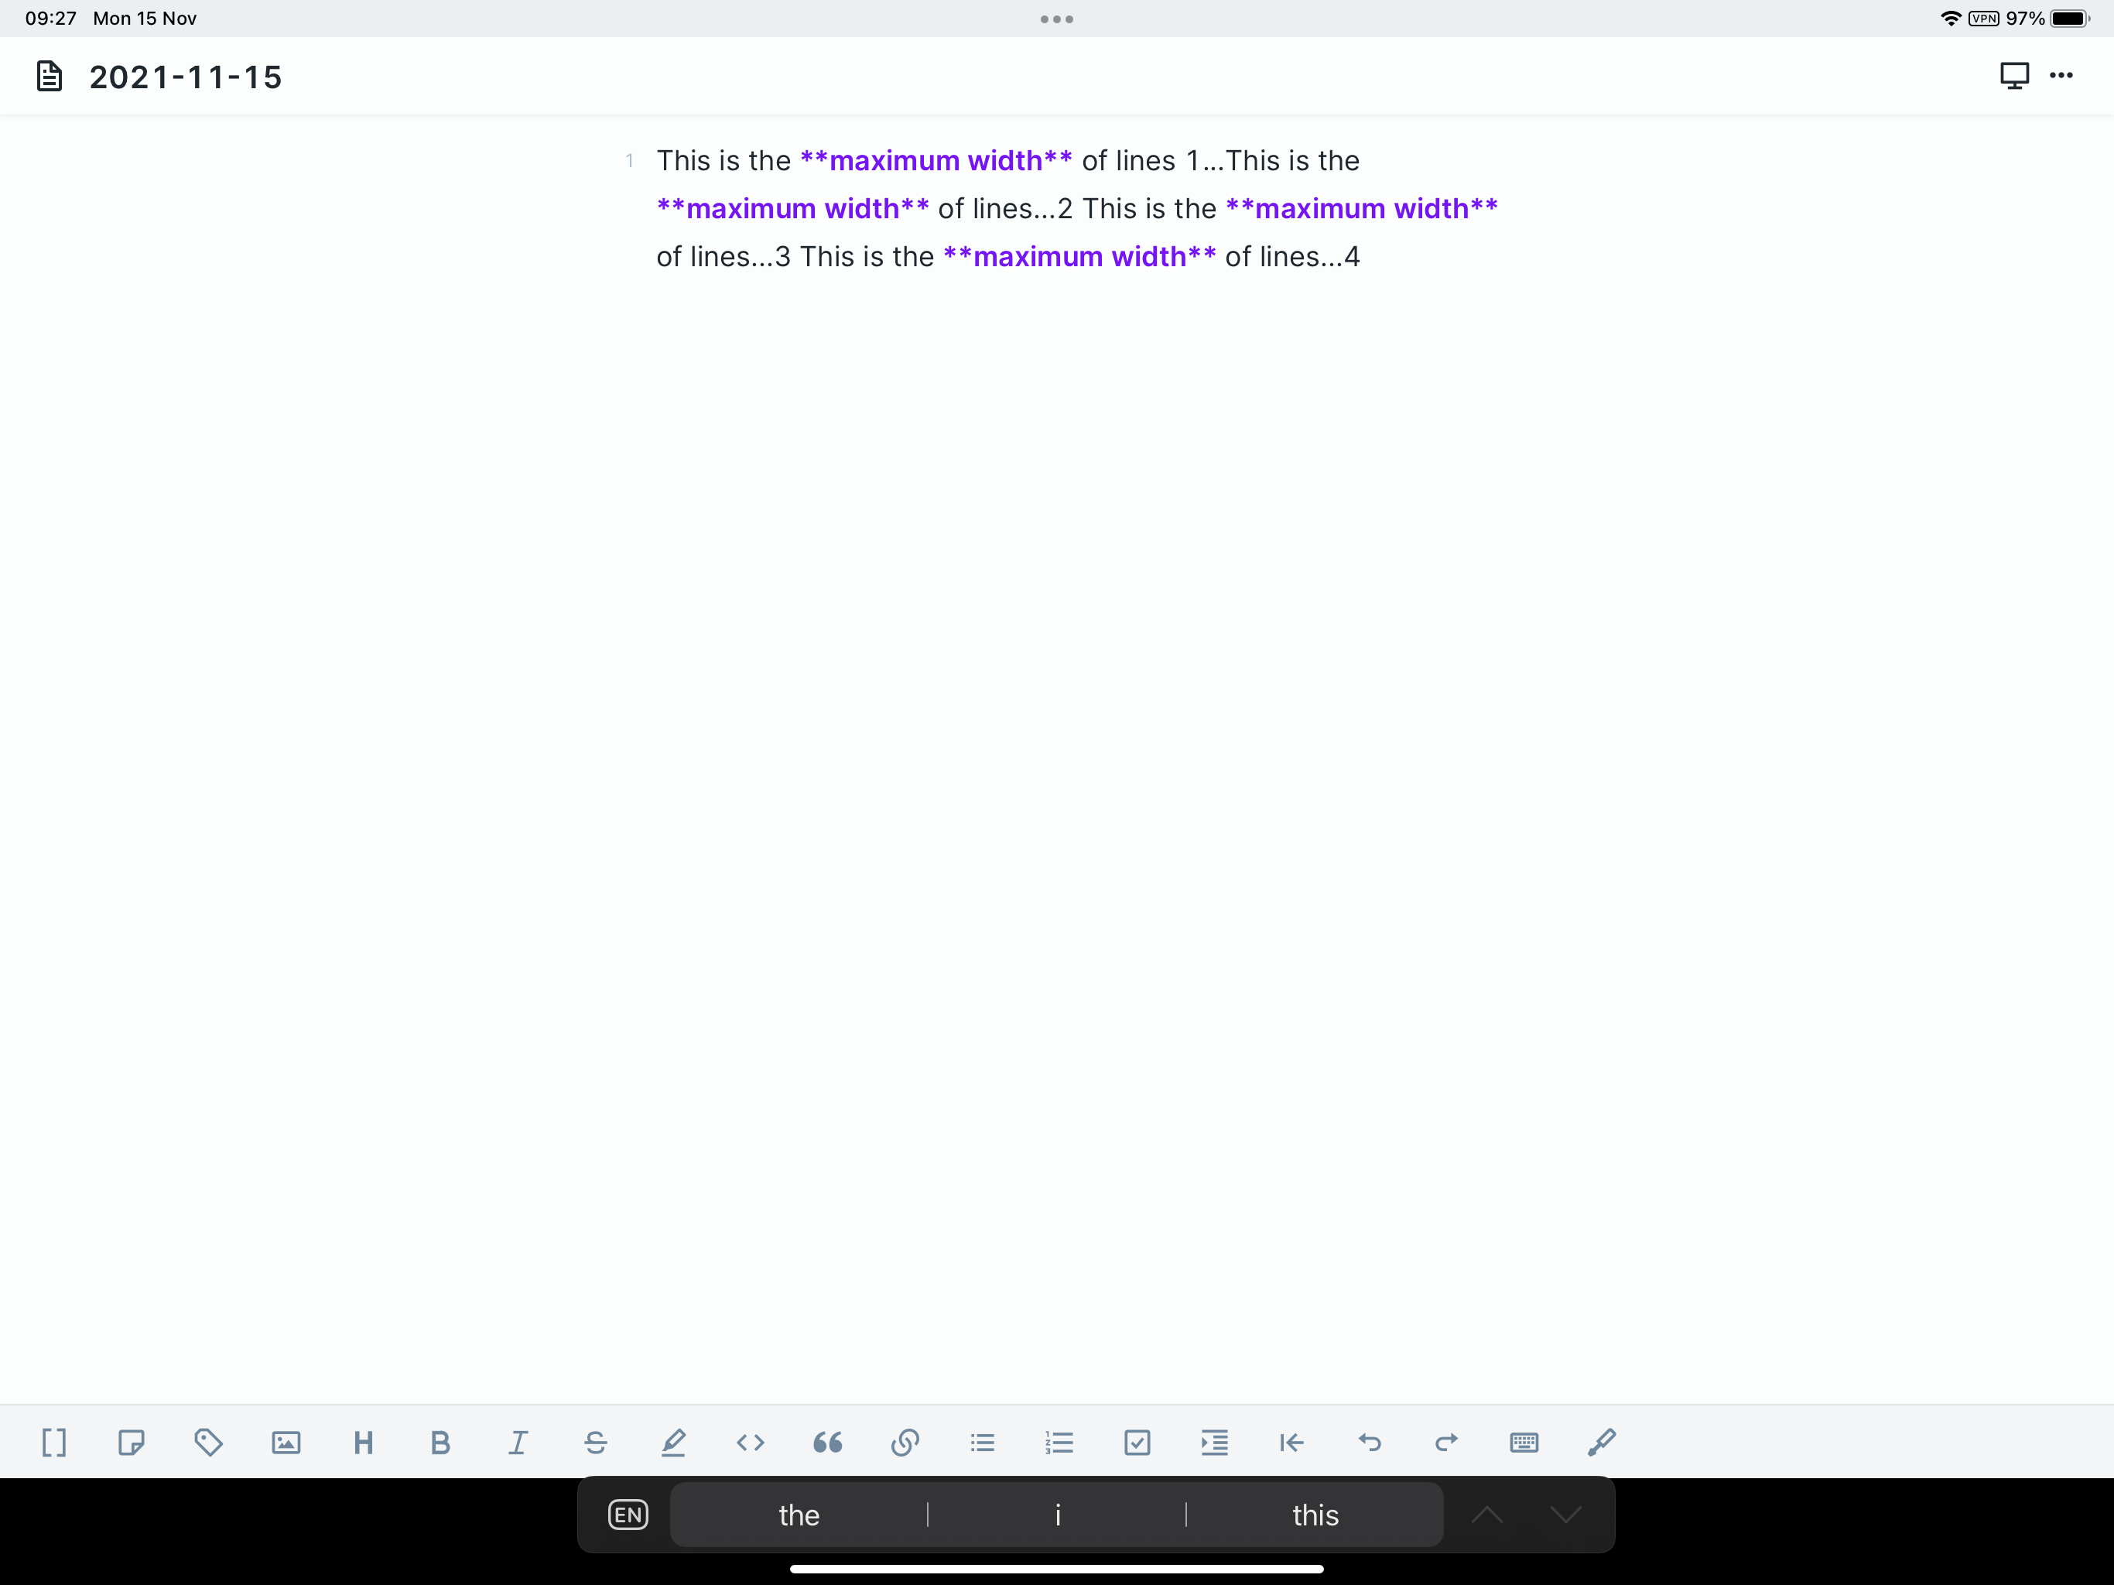The height and width of the screenshot is (1585, 2114).
Task: Insert a code block
Action: pos(751,1443)
